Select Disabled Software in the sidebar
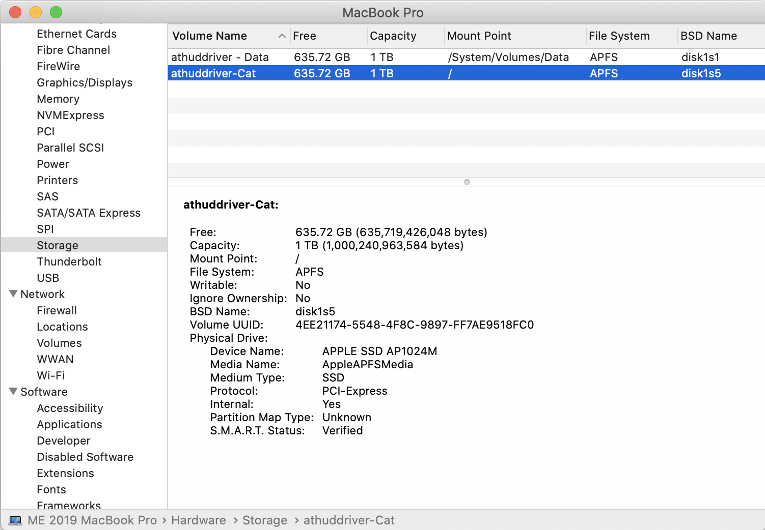Screen dimensions: 765x530 85,457
